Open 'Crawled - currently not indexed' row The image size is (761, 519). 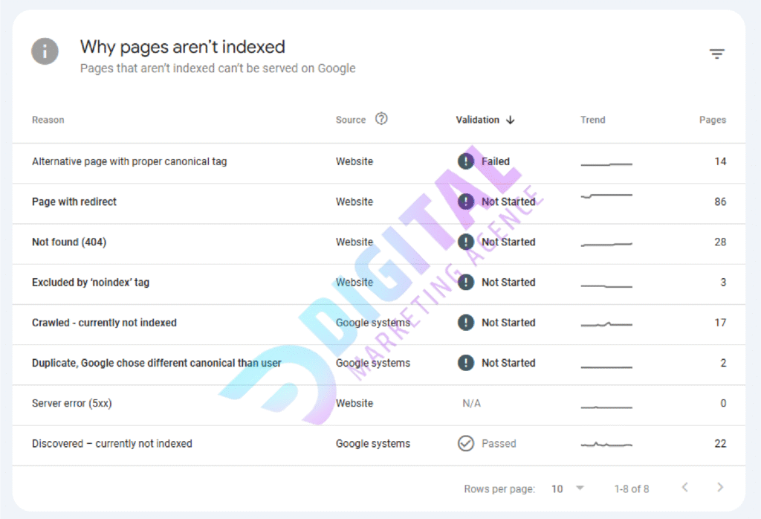pos(104,323)
